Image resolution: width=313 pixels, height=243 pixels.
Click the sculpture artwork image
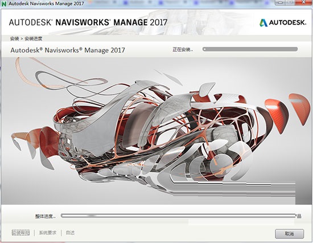[x=156, y=131]
